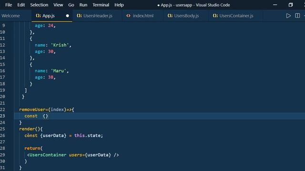Image resolution: width=305 pixels, height=171 pixels.
Task: Restore down the VS Code window
Action: [291, 5]
